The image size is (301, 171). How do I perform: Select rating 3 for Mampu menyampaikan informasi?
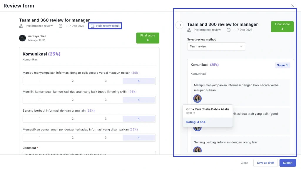pyautogui.click(x=106, y=81)
